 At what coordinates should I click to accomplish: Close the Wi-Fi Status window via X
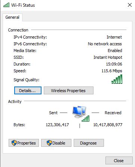[x=130, y=5]
